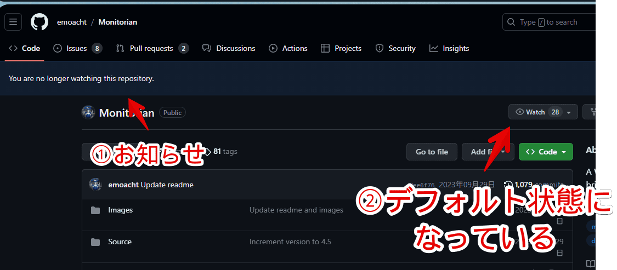Click the Security tab shield icon
The image size is (617, 270).
coord(380,48)
